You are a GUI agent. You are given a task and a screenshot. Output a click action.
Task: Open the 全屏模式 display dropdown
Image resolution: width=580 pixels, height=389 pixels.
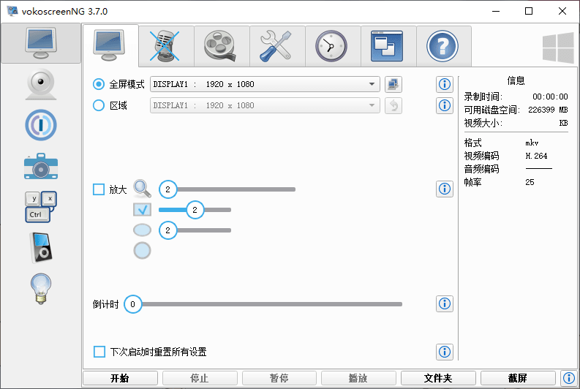coord(265,84)
